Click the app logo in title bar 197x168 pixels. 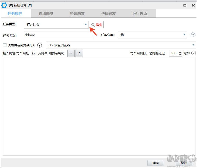[4, 5]
